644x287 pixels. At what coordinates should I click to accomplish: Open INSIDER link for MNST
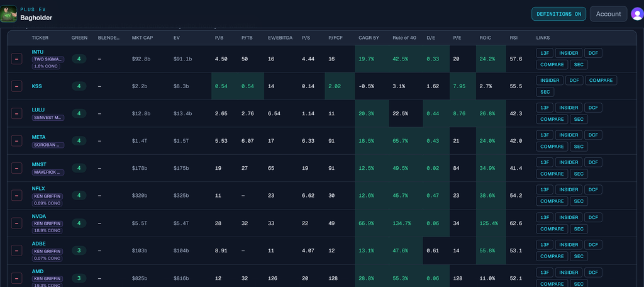[569, 162]
